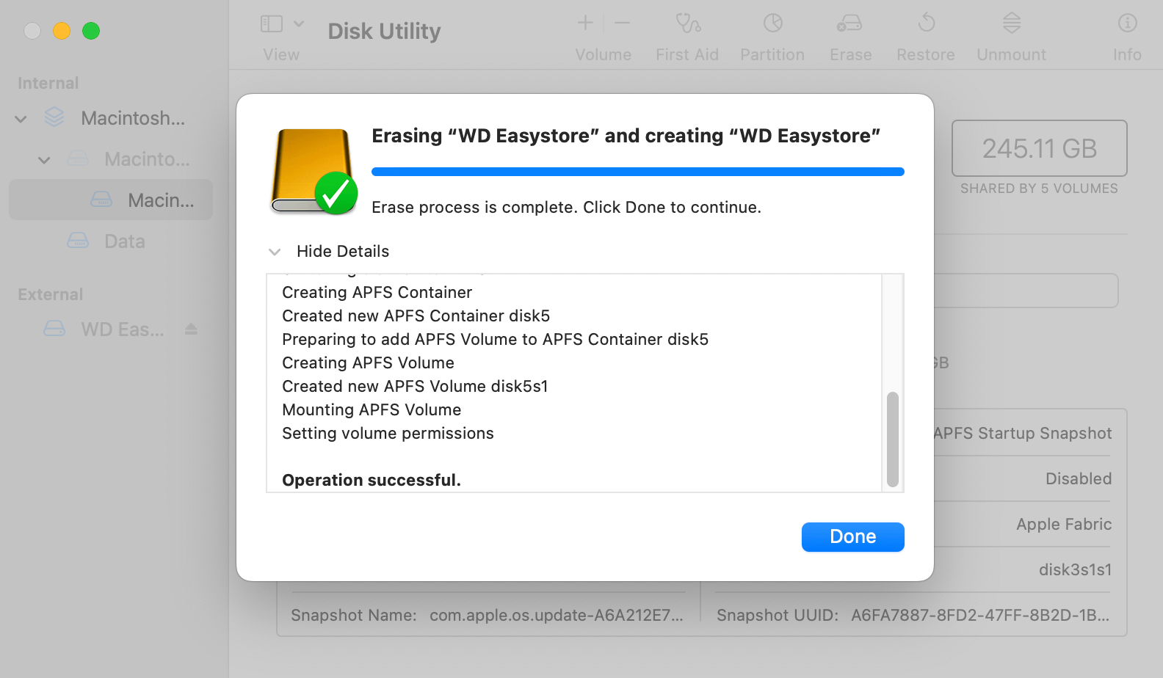The height and width of the screenshot is (678, 1163).
Task: Collapse the nested Macintosh container chevron
Action: pyautogui.click(x=44, y=159)
